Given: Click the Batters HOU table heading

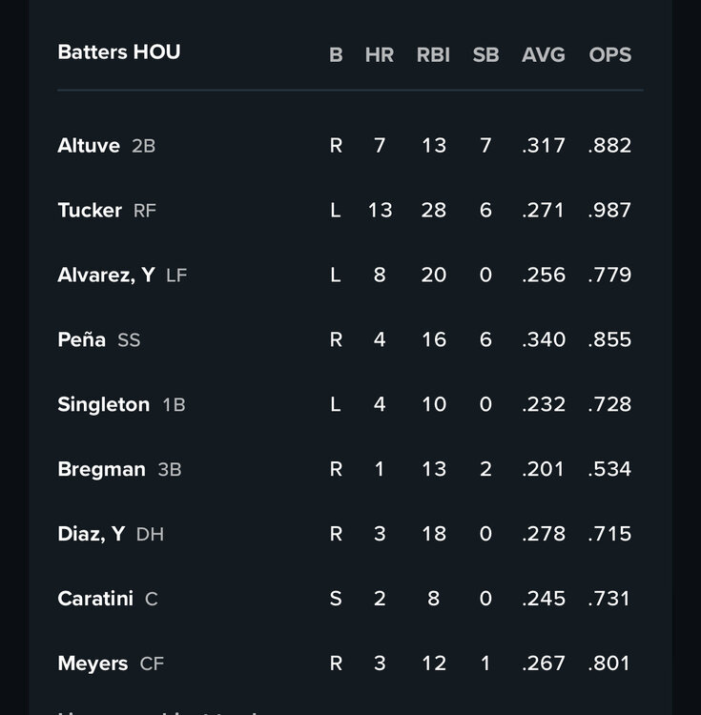Looking at the screenshot, I should coord(119,52).
